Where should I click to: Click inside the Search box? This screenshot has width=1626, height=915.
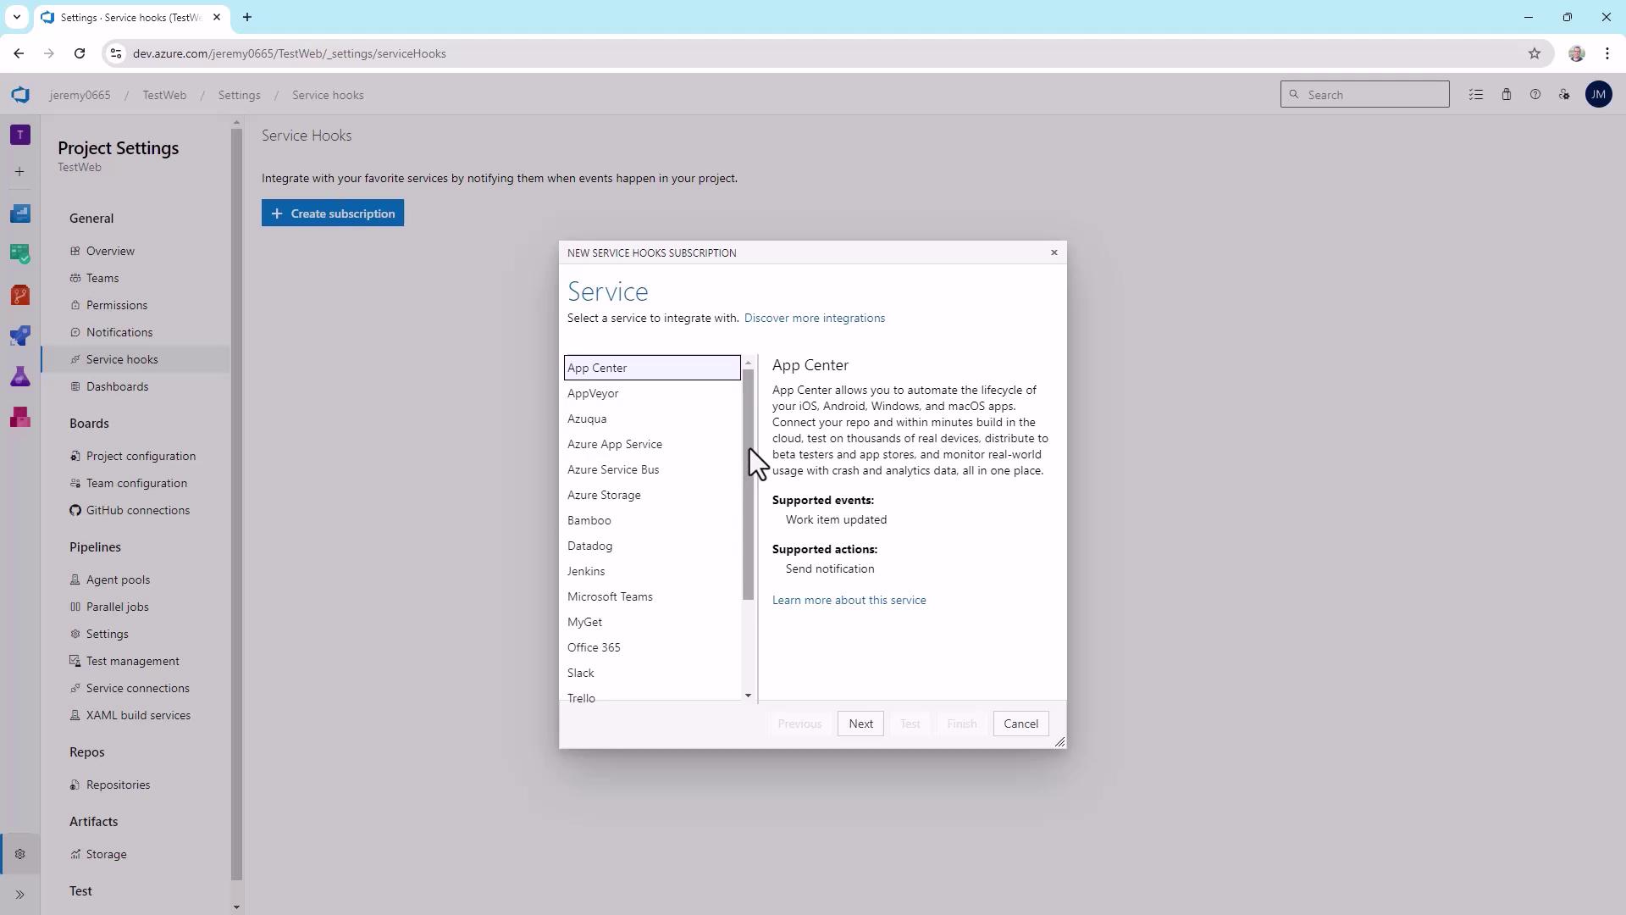1372,95
